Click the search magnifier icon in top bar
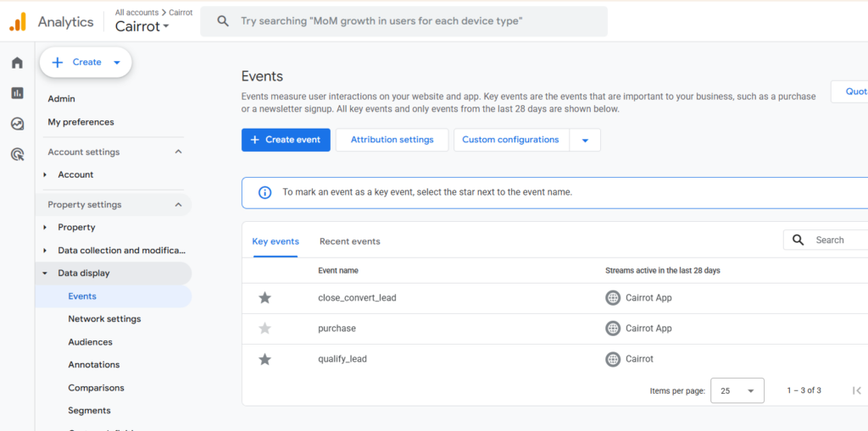The image size is (868, 431). (223, 21)
